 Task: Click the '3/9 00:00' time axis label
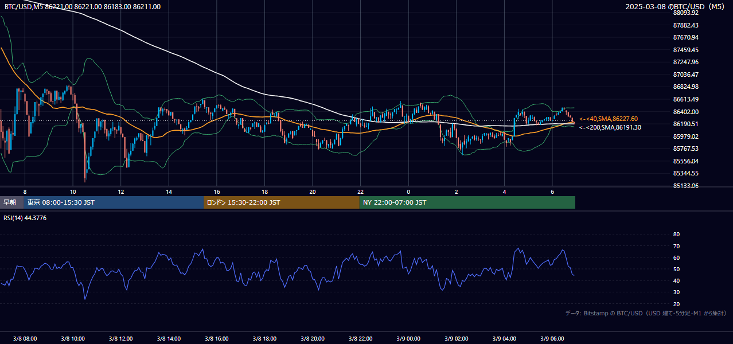pyautogui.click(x=408, y=339)
